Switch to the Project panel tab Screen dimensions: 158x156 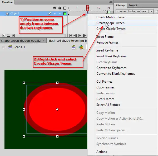pyautogui.click(x=133, y=5)
